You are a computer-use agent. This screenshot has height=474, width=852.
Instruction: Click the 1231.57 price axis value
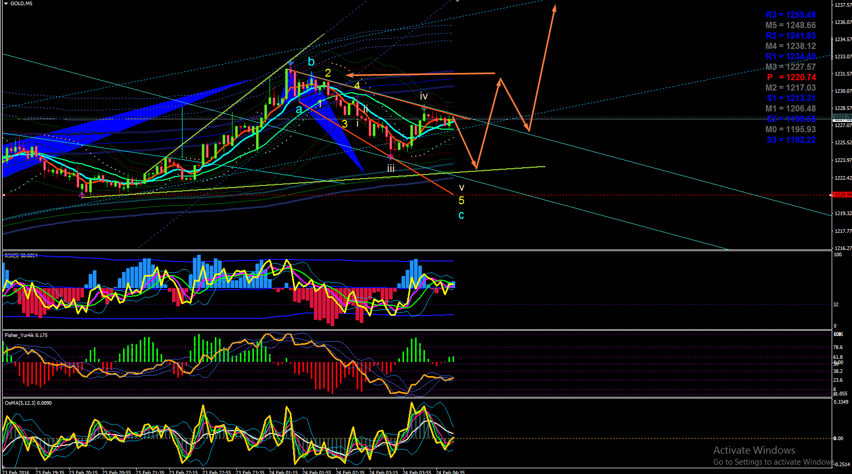coord(843,74)
